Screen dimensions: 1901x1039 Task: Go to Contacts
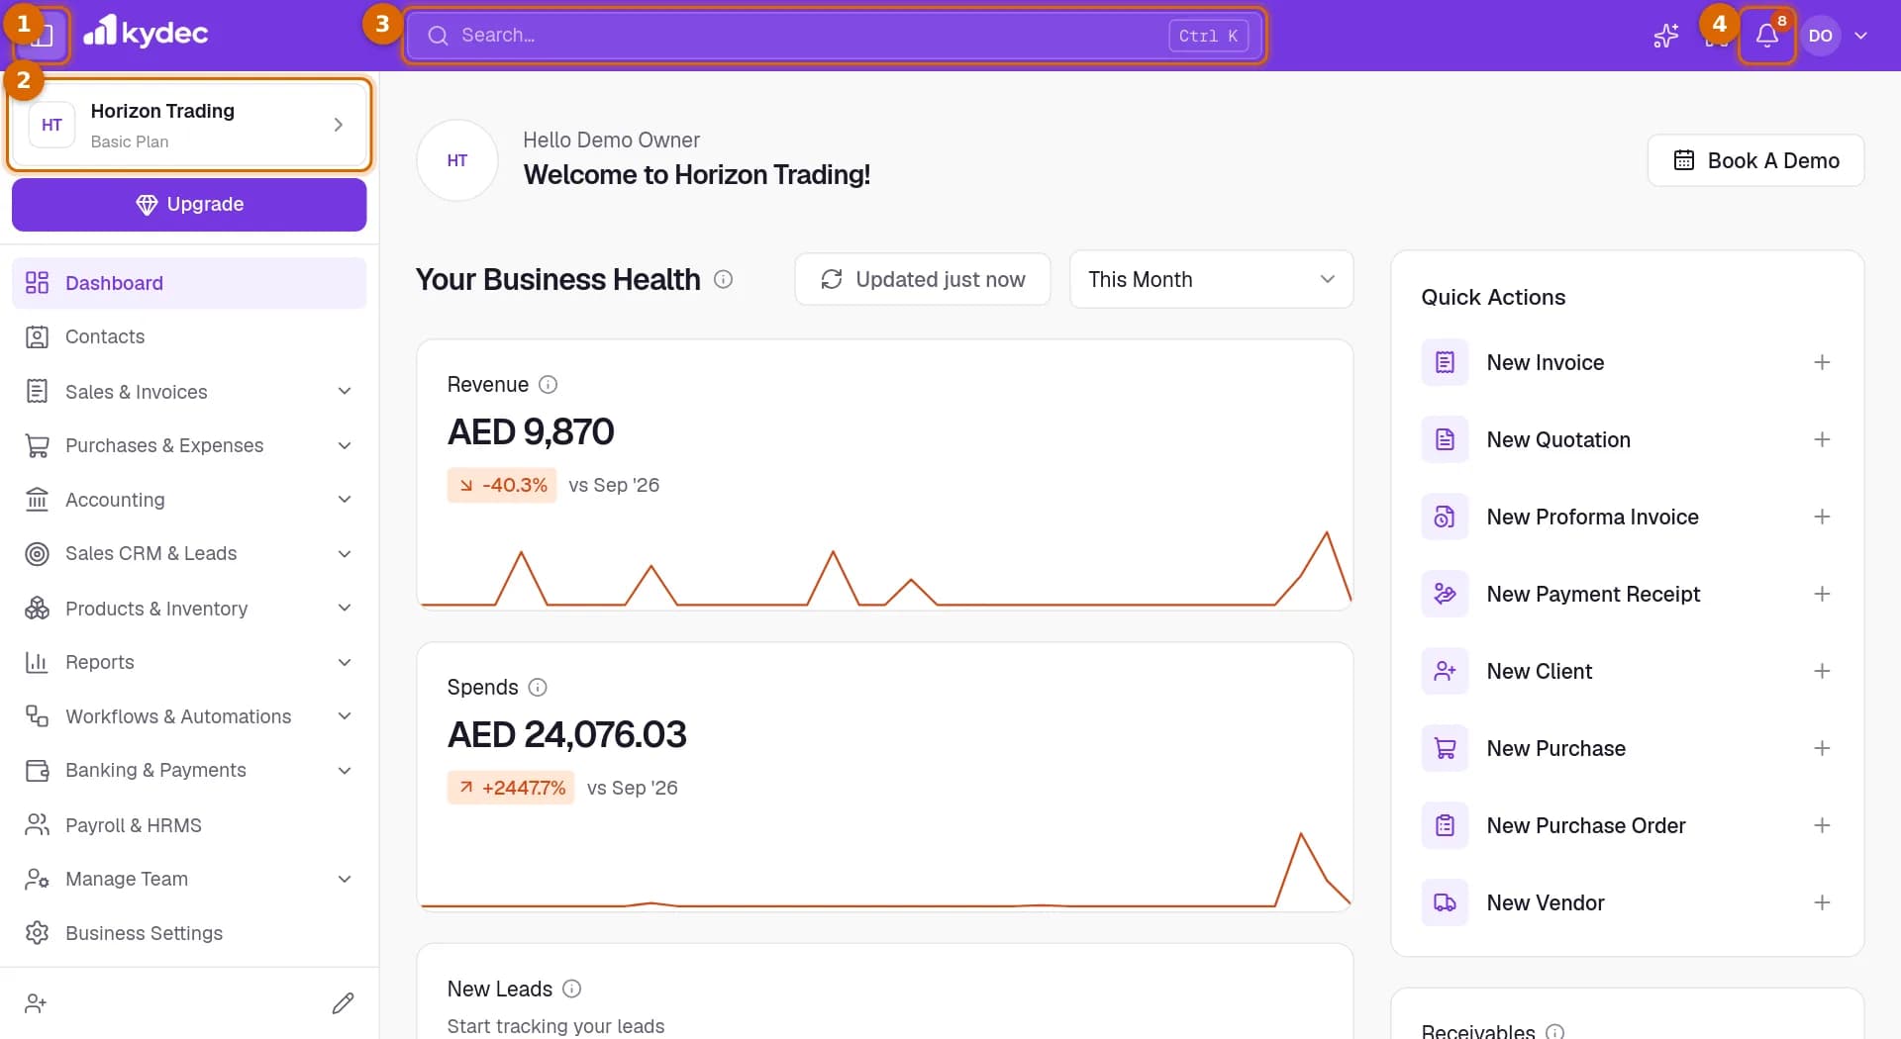[189, 336]
